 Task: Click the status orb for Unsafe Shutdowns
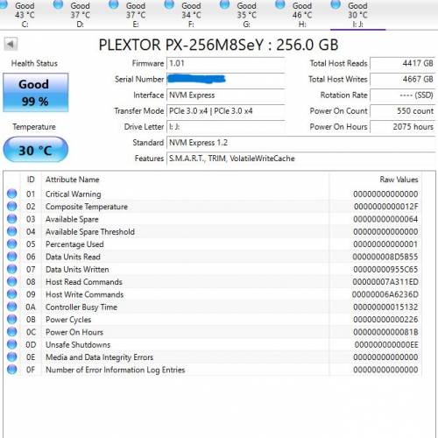[x=12, y=344]
